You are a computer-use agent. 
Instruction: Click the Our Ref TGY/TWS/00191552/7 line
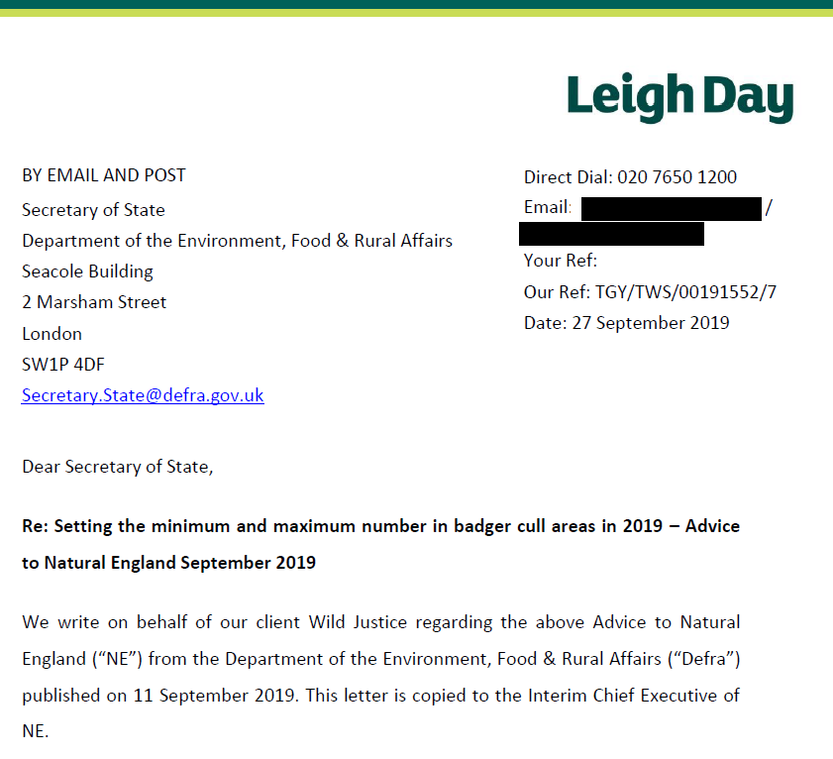point(650,292)
